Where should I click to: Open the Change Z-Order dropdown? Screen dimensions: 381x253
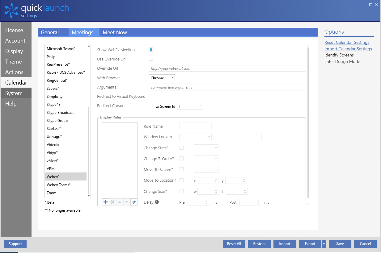pyautogui.click(x=206, y=159)
